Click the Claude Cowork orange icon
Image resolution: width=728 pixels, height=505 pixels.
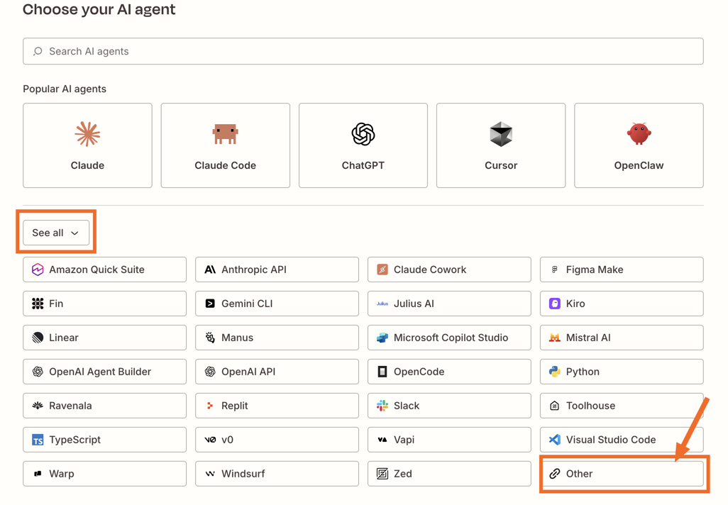point(382,270)
